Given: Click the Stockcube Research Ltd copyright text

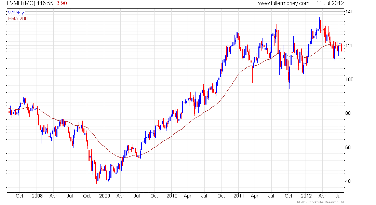Looking at the screenshot, I should (321, 202).
